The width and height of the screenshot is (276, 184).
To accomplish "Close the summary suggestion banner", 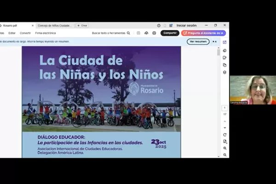I will pyautogui.click(x=216, y=42).
